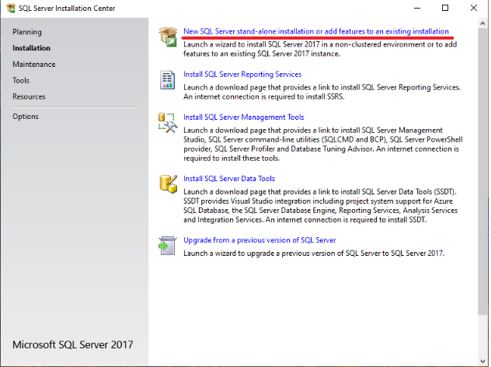Click 'Launch a wizard to upgrade' description text
This screenshot has height=367, width=491.
tap(314, 253)
